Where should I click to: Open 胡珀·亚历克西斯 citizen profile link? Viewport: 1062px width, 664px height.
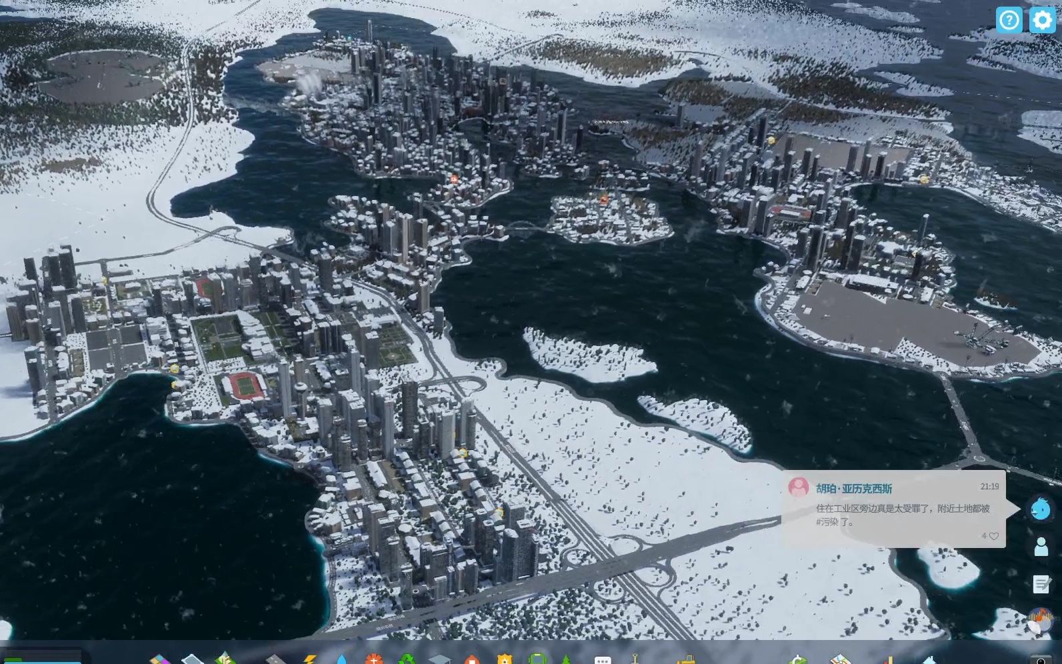point(854,489)
